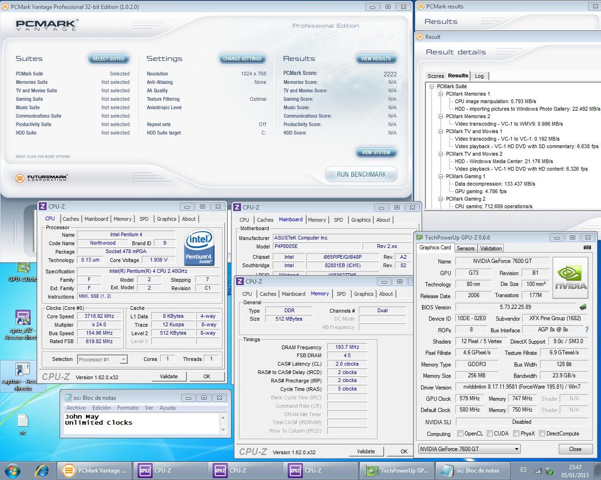The width and height of the screenshot is (601, 480).
Task: Click the BIOS save chip icon in GPU-Z
Action: pyautogui.click(x=583, y=307)
